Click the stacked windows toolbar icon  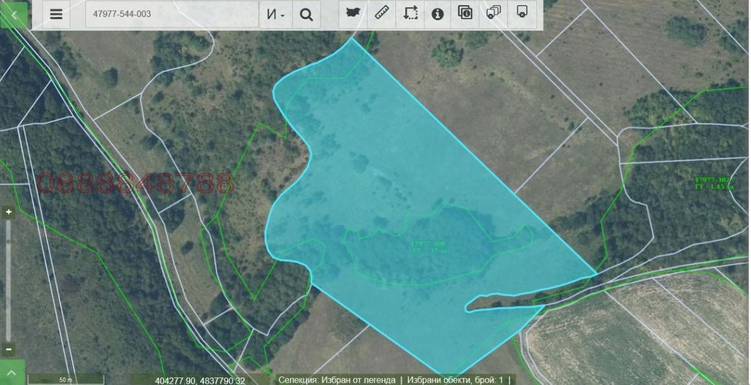click(494, 13)
